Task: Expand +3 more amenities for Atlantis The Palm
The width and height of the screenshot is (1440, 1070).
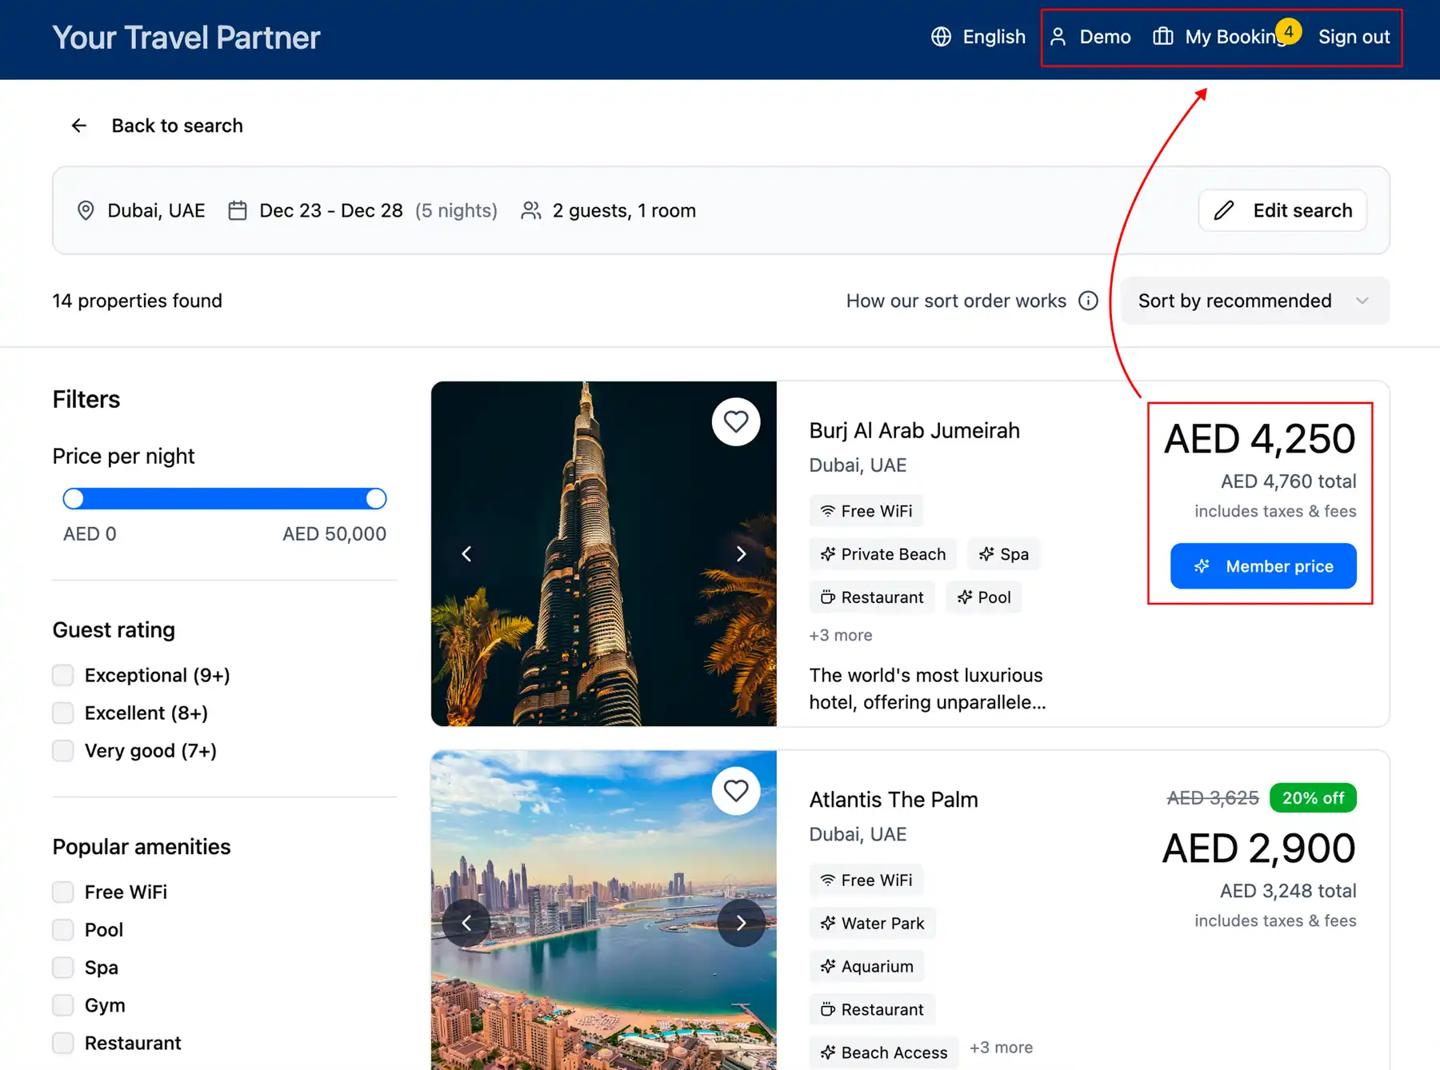Action: 1002,1048
